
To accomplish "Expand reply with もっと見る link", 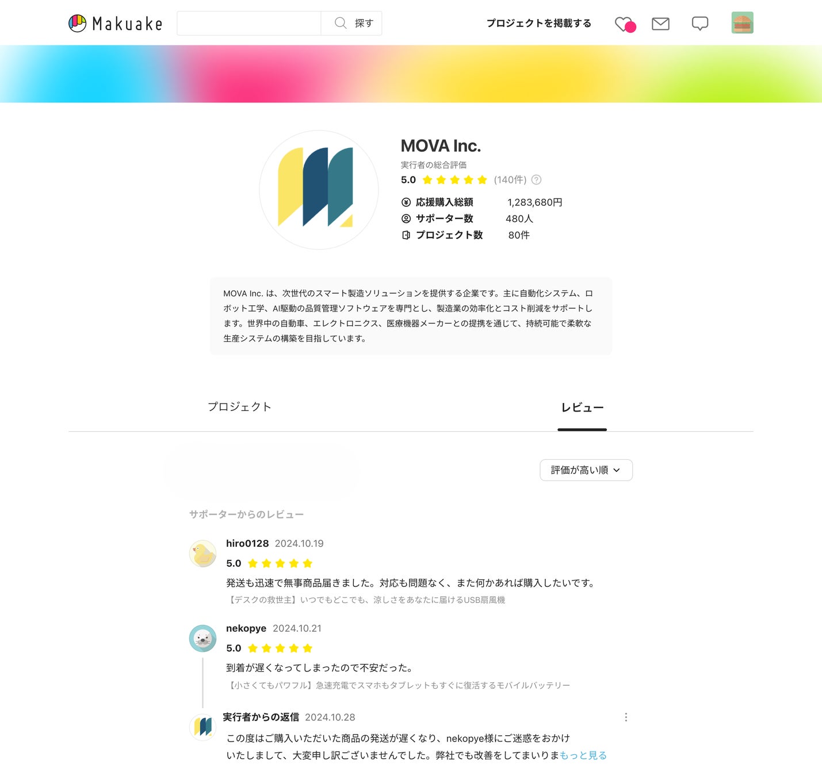I will pos(583,755).
